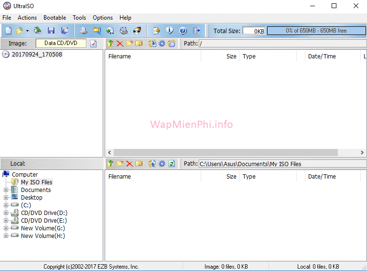Click the gear icon in image toolbar
The height and width of the screenshot is (271, 367).
(162, 44)
